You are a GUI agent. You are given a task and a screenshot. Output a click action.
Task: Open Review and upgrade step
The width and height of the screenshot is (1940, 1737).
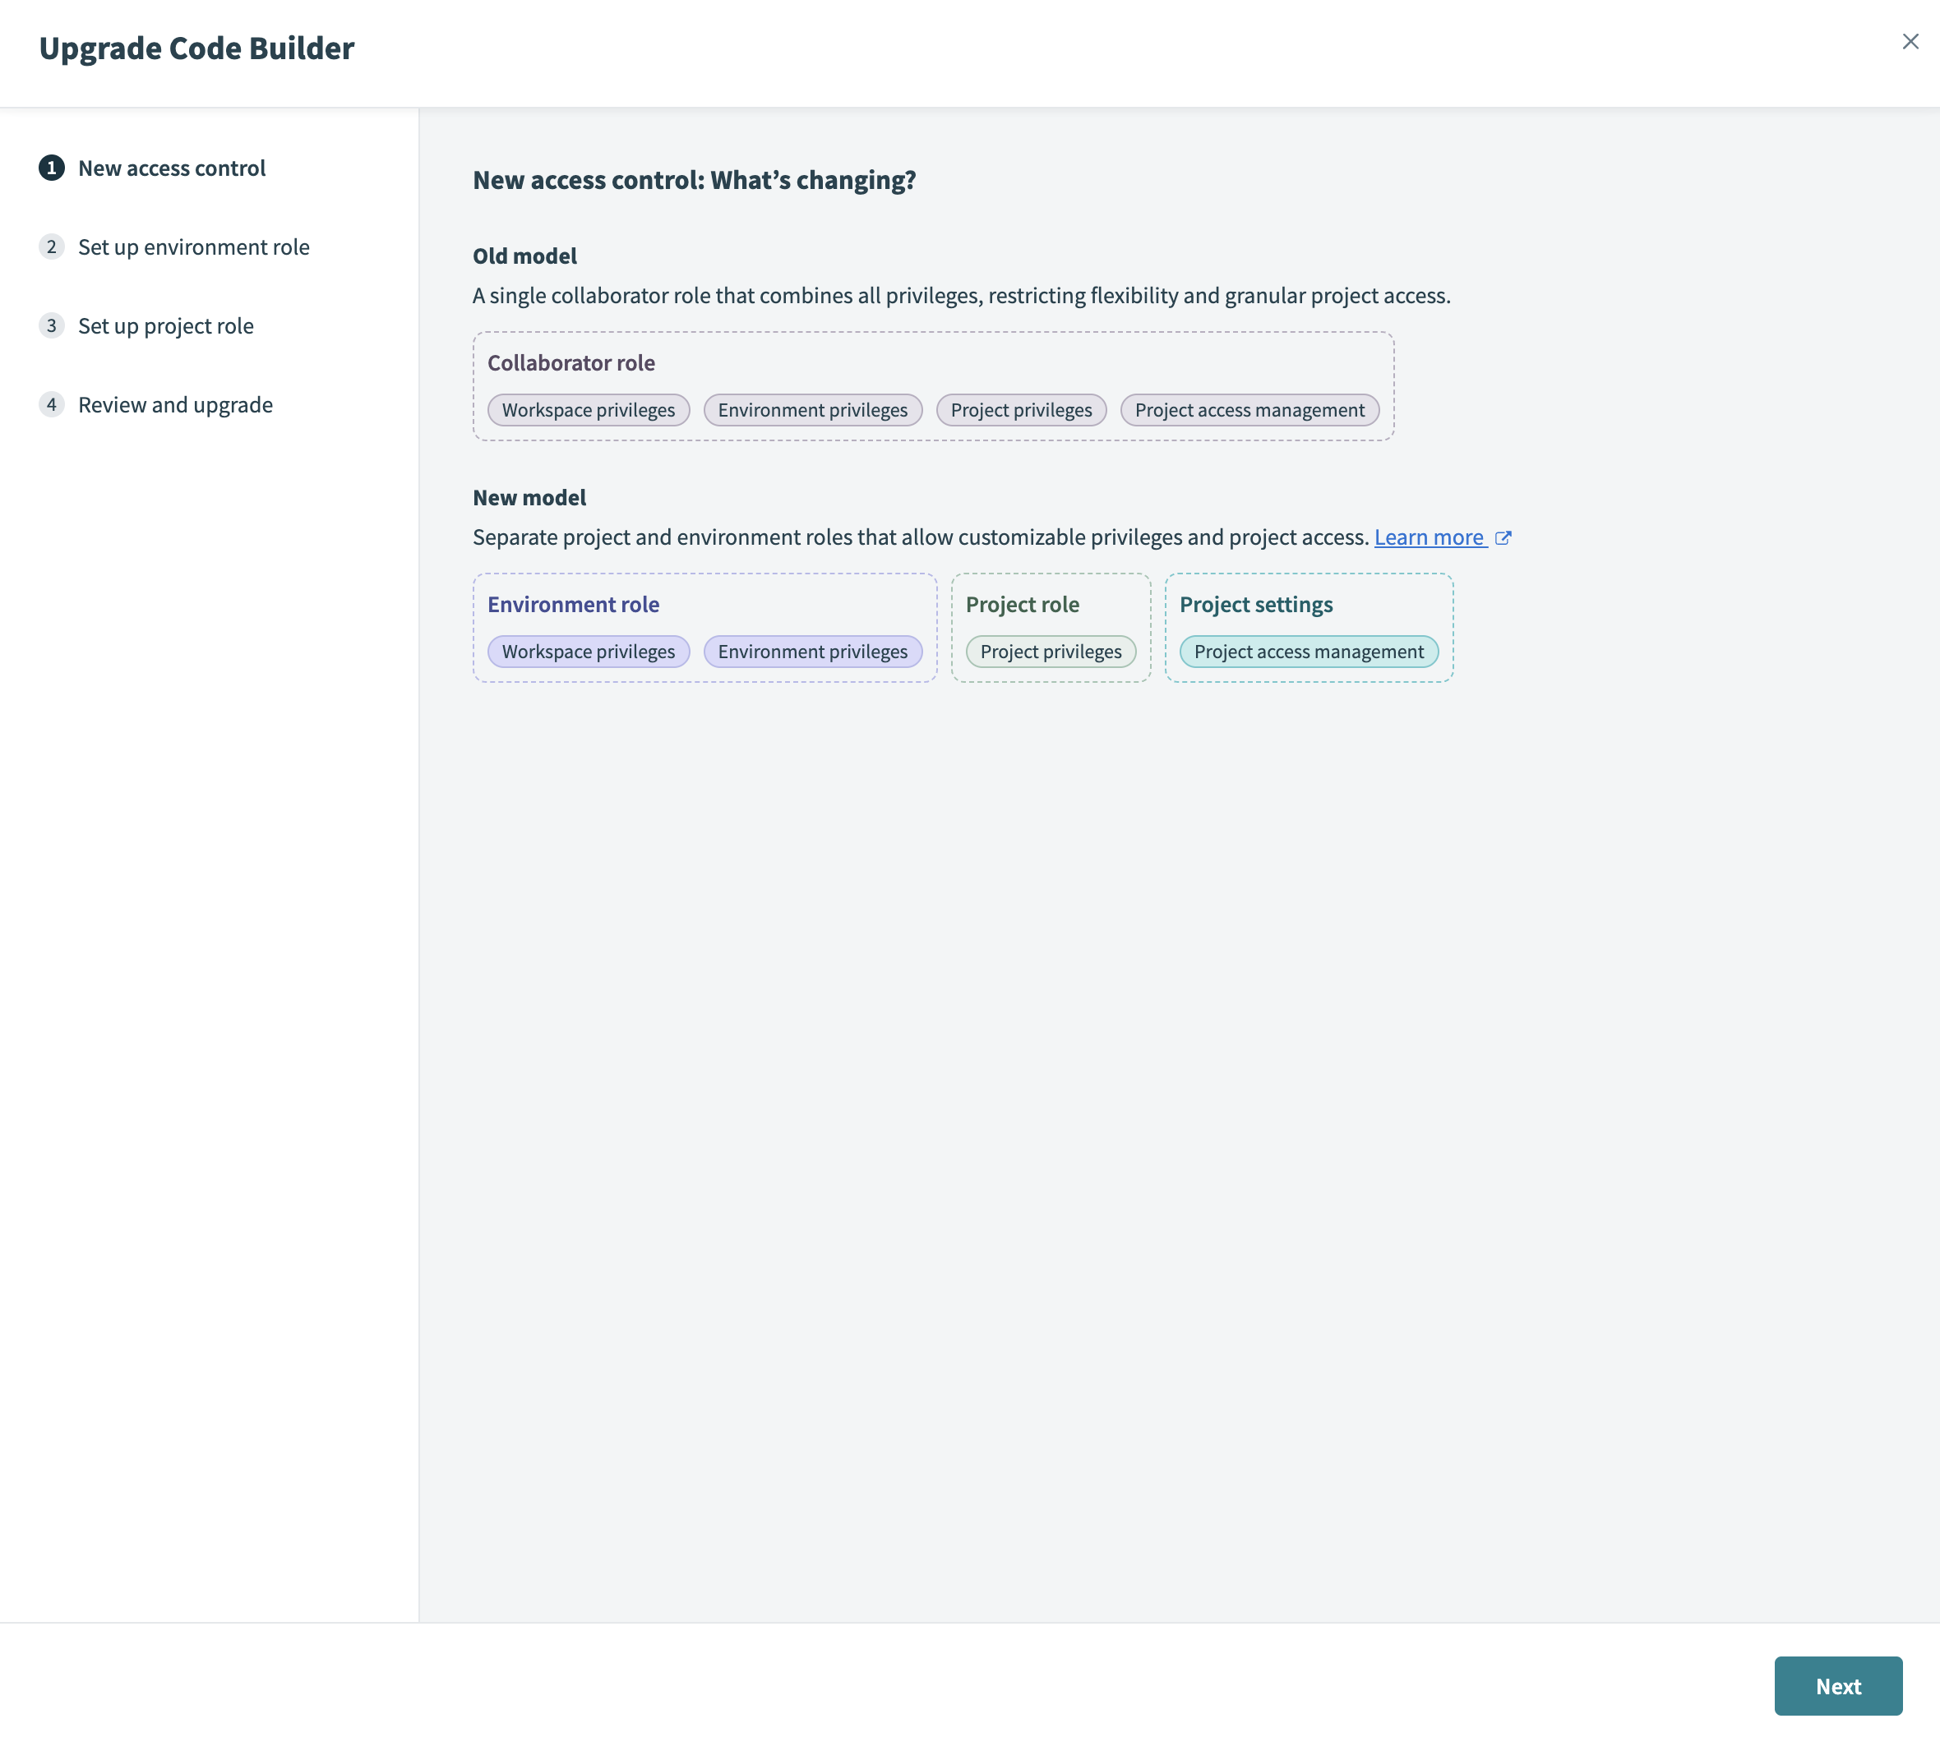point(176,404)
